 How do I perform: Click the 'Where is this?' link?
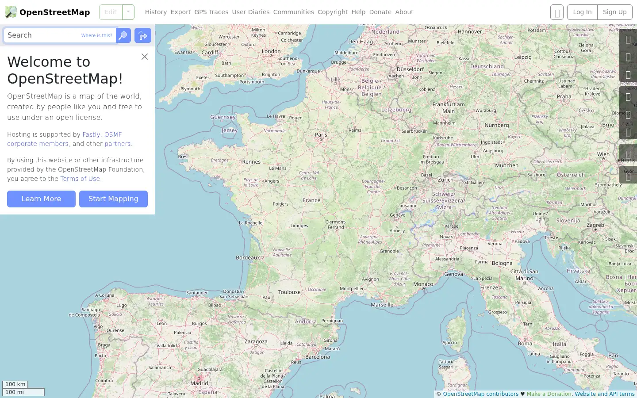[96, 35]
